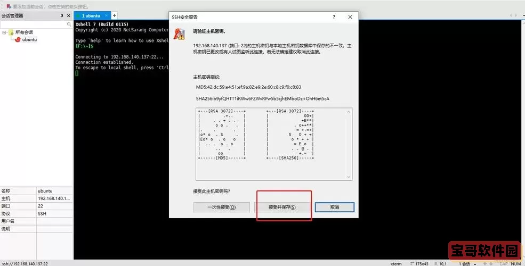
Task: Click the tab scroll right arrow
Action: pos(515,15)
